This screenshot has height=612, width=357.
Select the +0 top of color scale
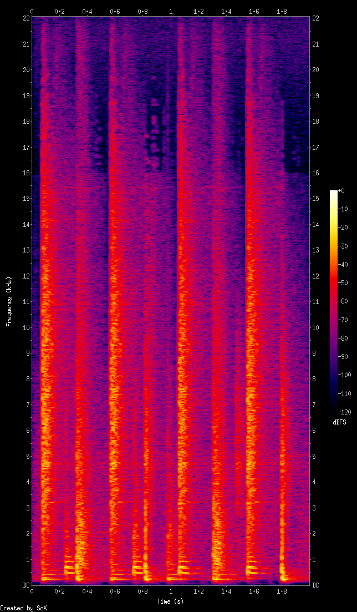click(341, 191)
